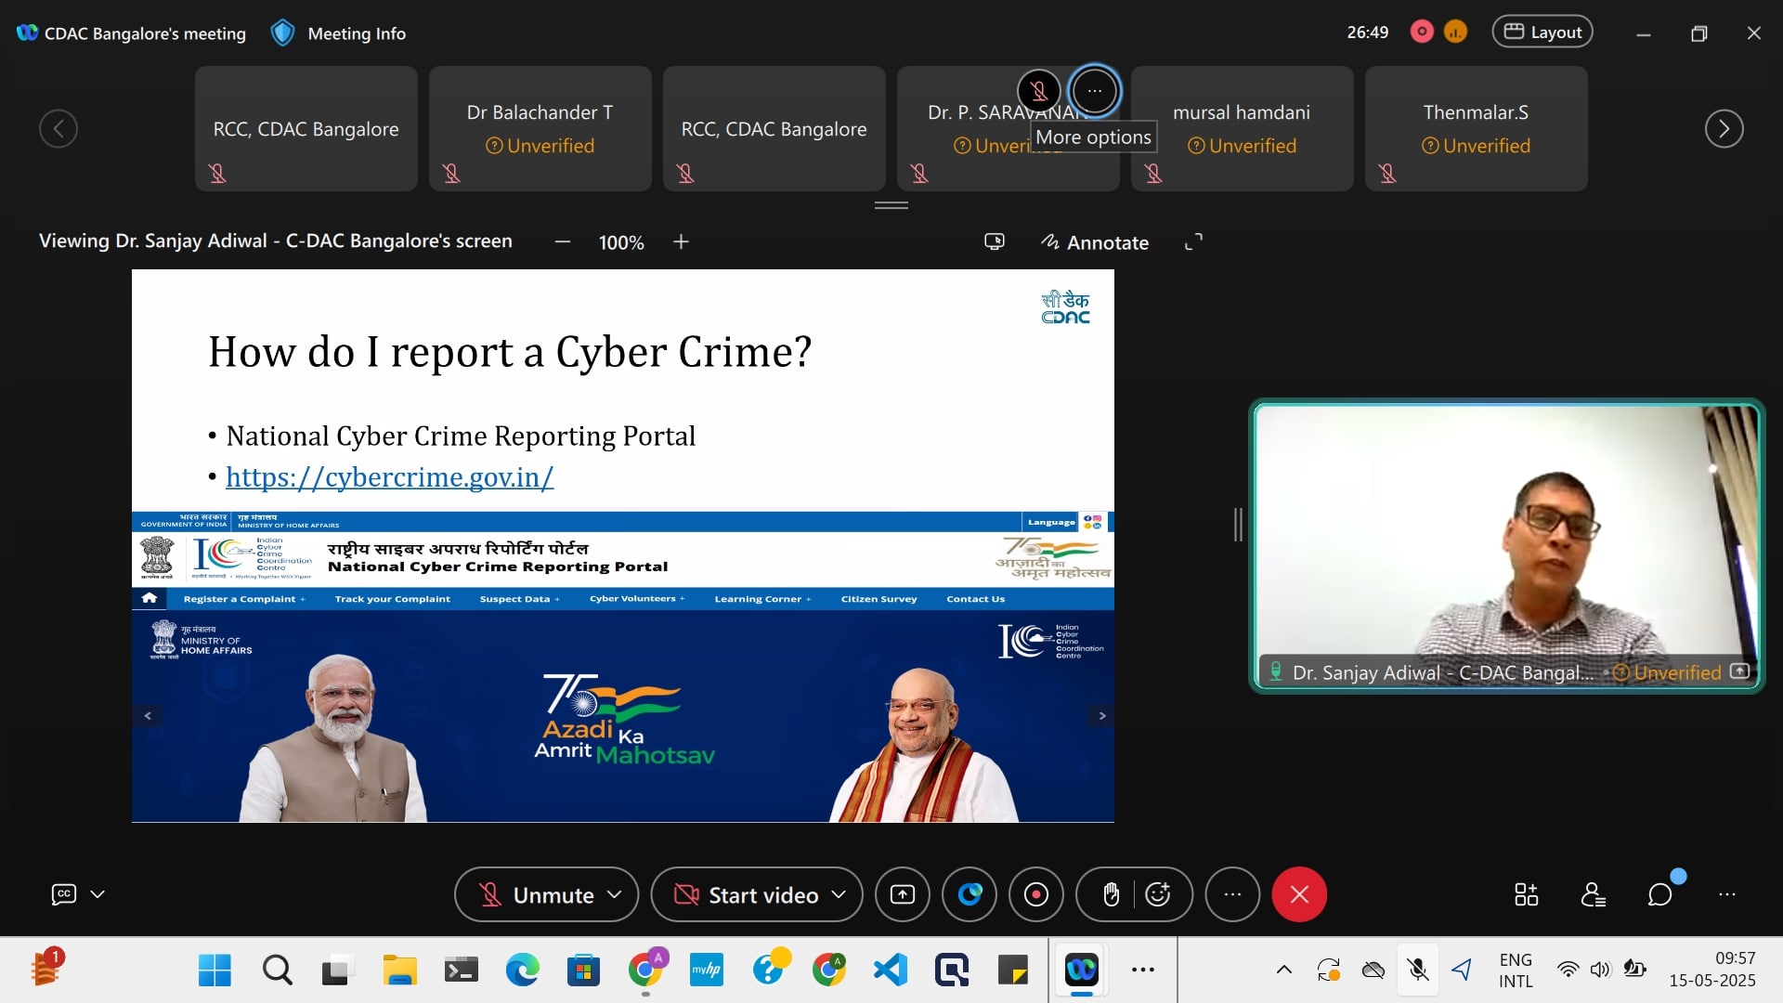
Task: Toggle Start video button
Action: pyautogui.click(x=747, y=894)
